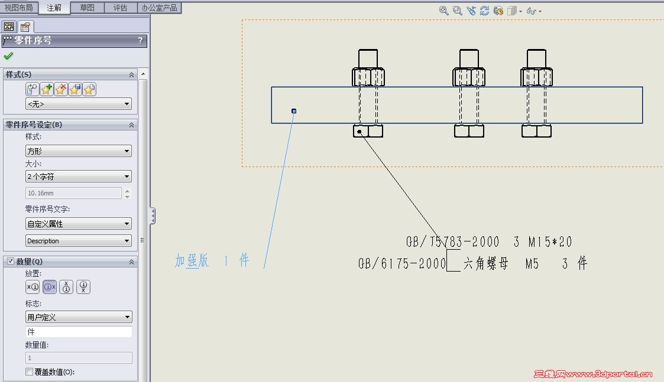664x382 pixels.
Task: Open the 用户定义 标志 dropdown
Action: 78,317
